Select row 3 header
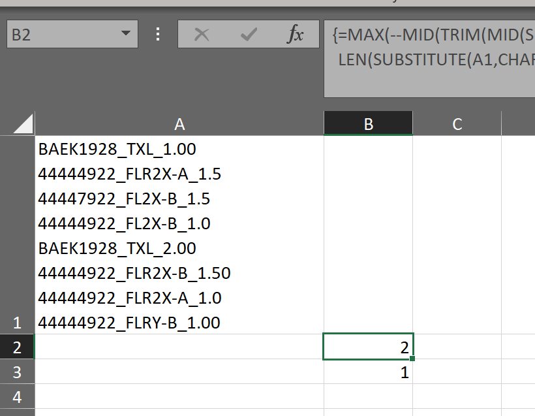Image resolution: width=535 pixels, height=416 pixels. [17, 372]
